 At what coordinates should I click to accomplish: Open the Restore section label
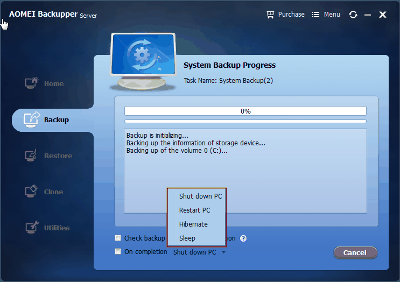[58, 156]
